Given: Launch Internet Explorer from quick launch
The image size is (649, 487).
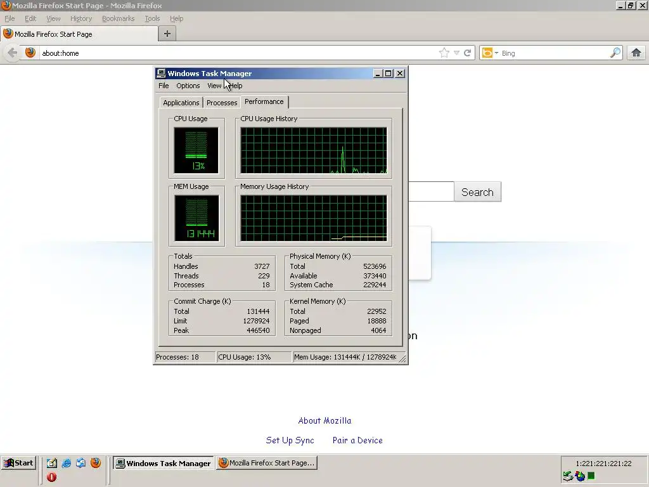Looking at the screenshot, I should (66, 463).
